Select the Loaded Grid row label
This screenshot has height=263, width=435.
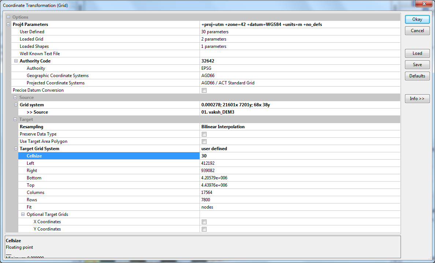coord(31,39)
